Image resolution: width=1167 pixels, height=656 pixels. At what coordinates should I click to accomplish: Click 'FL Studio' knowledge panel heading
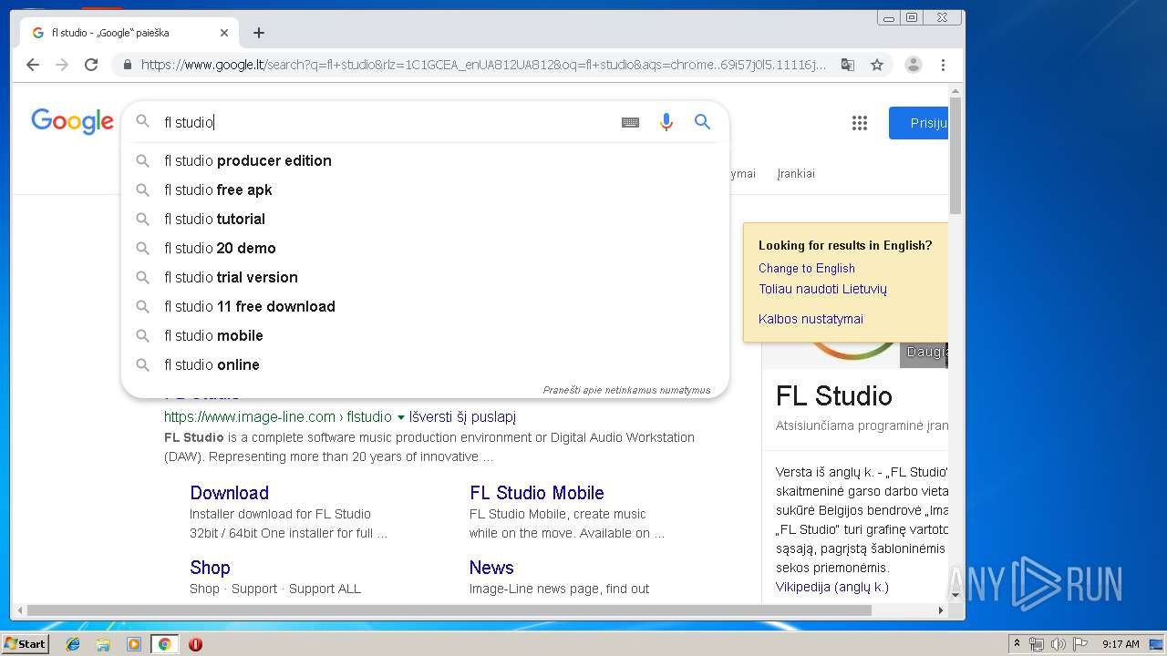(833, 395)
